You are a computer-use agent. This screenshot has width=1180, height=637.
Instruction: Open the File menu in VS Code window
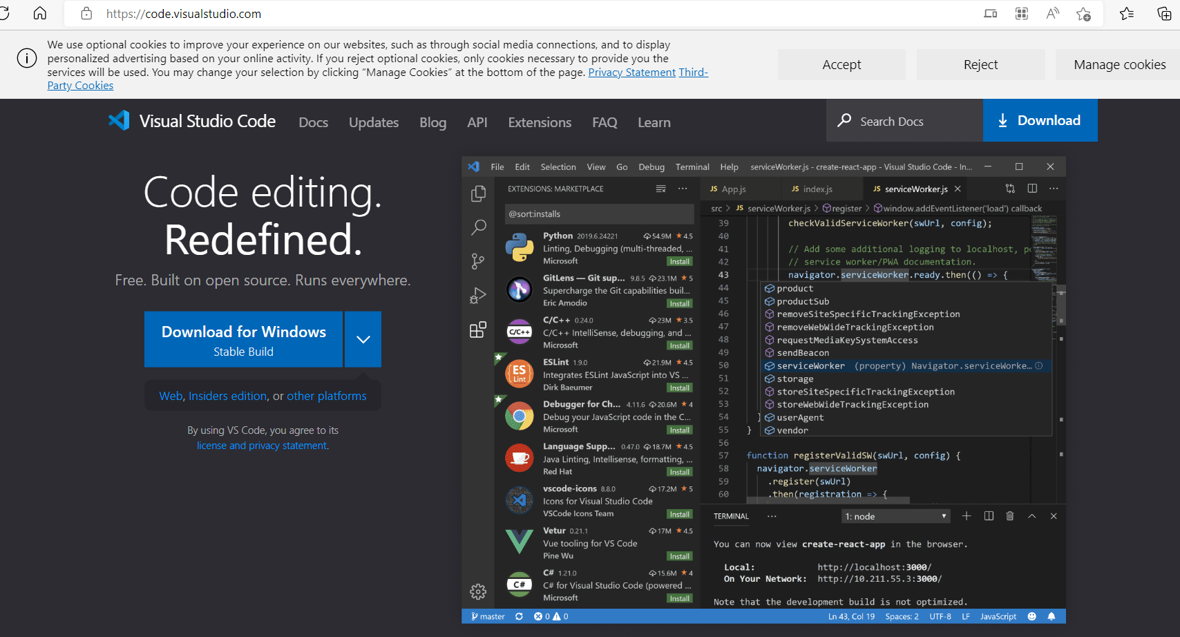click(497, 167)
